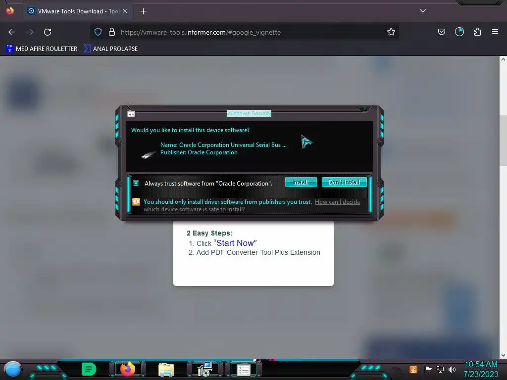507x380 pixels.
Task: Open How can I decide safe software link
Action: (252, 205)
